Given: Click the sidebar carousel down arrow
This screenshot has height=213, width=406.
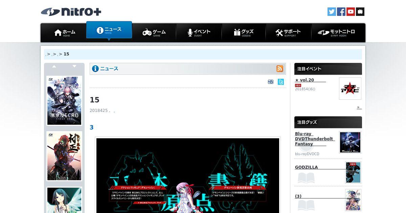Looking at the screenshot, I should pos(74,66).
